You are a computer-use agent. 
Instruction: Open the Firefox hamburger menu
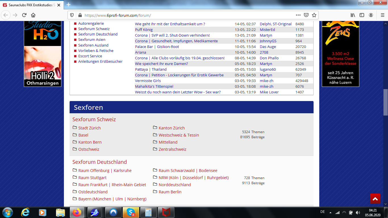pos(382,15)
